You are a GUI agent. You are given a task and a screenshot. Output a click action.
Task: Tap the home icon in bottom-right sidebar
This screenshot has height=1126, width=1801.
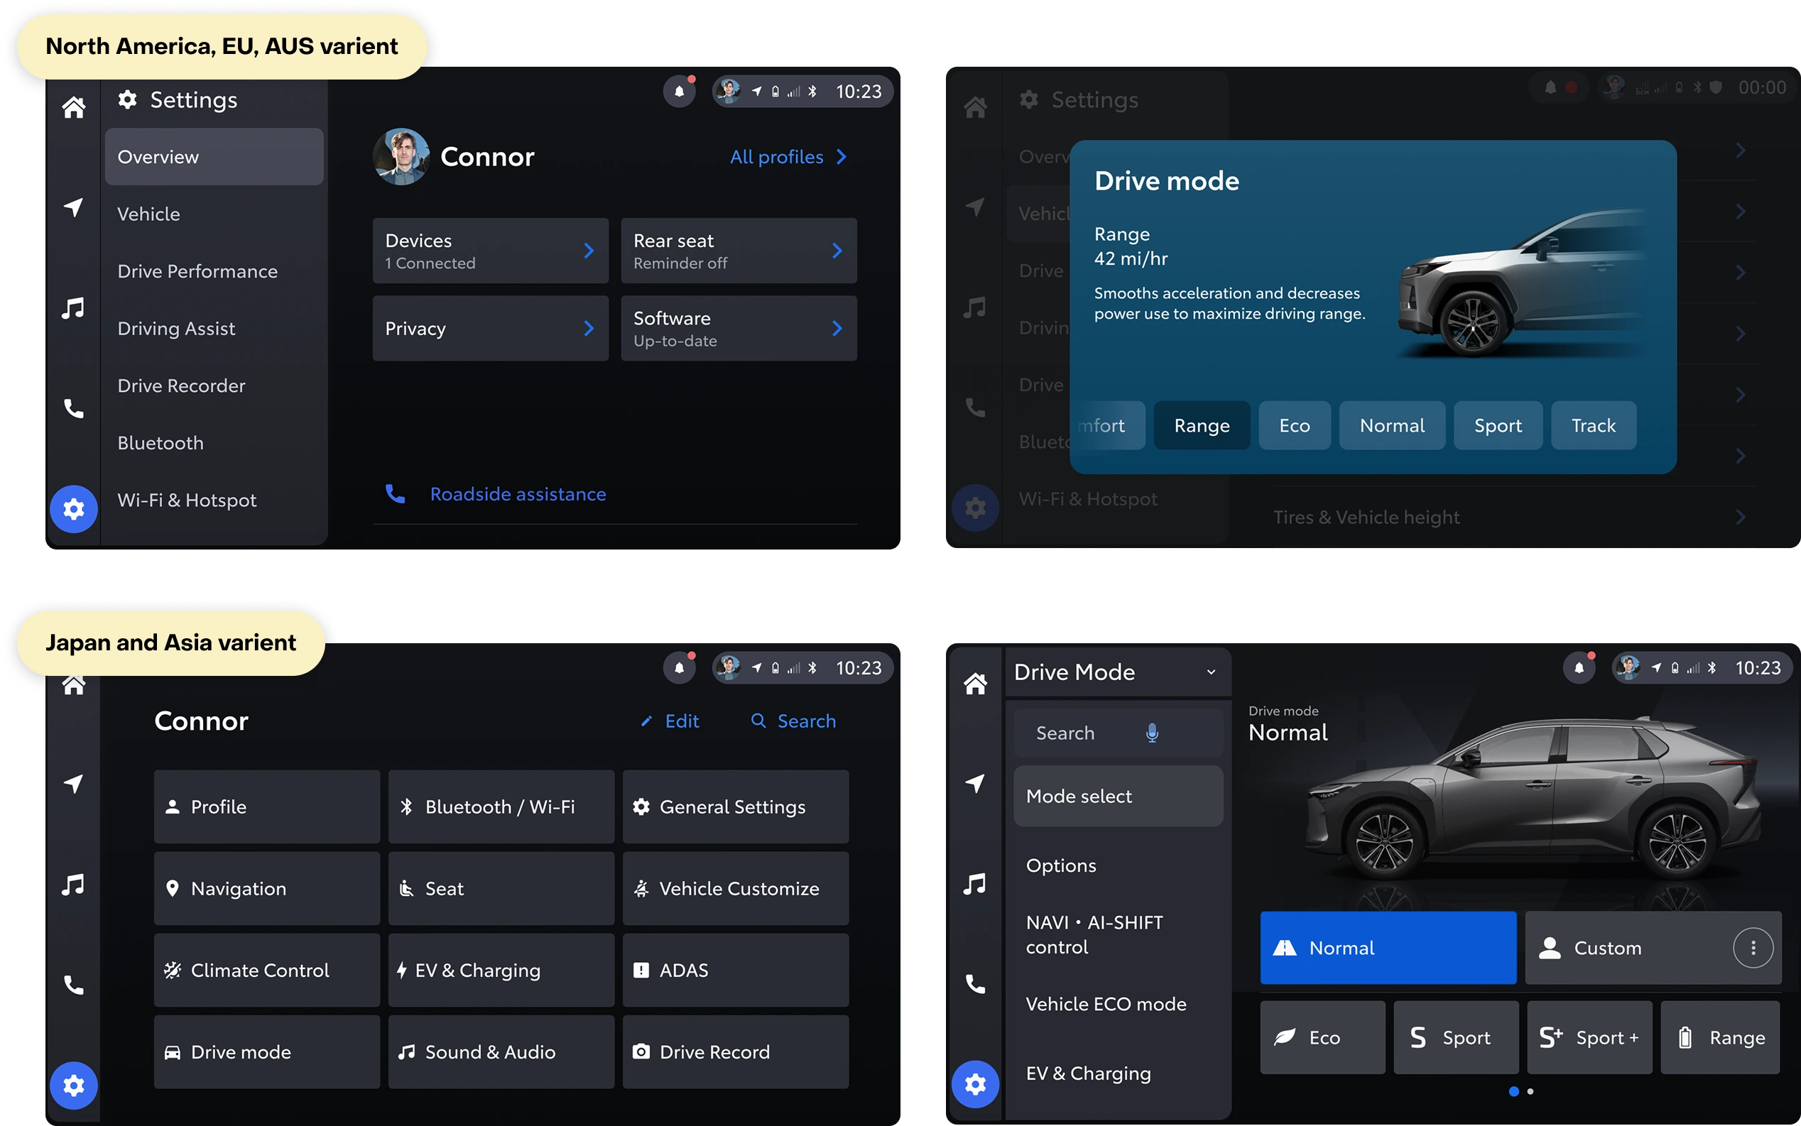point(975,683)
